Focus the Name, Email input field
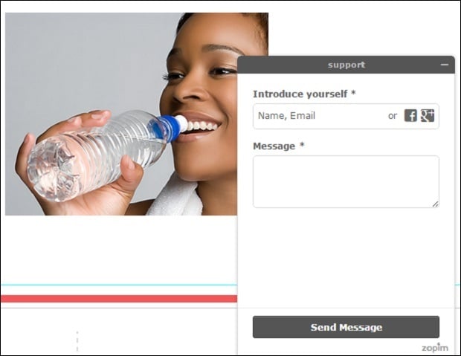Image resolution: width=461 pixels, height=356 pixels. pyautogui.click(x=320, y=116)
